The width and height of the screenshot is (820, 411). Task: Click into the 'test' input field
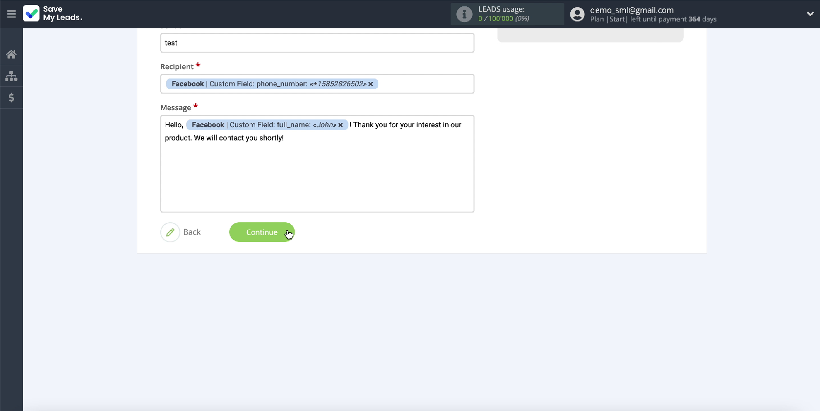(317, 43)
